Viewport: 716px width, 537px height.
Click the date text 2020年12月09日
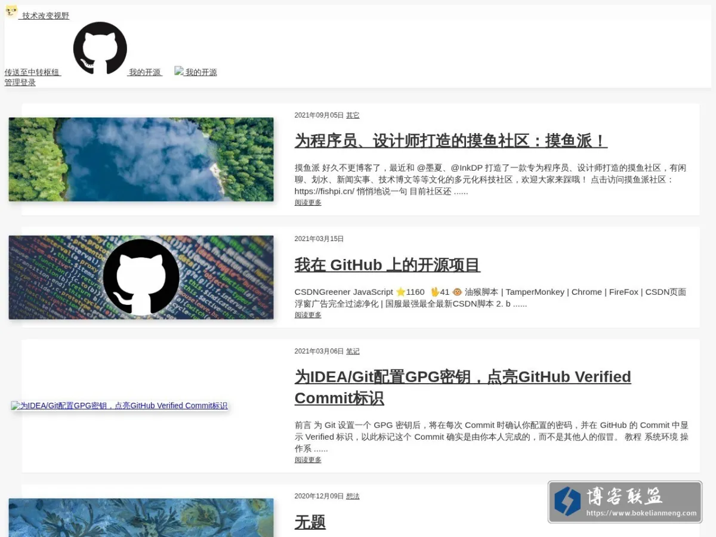pos(319,496)
